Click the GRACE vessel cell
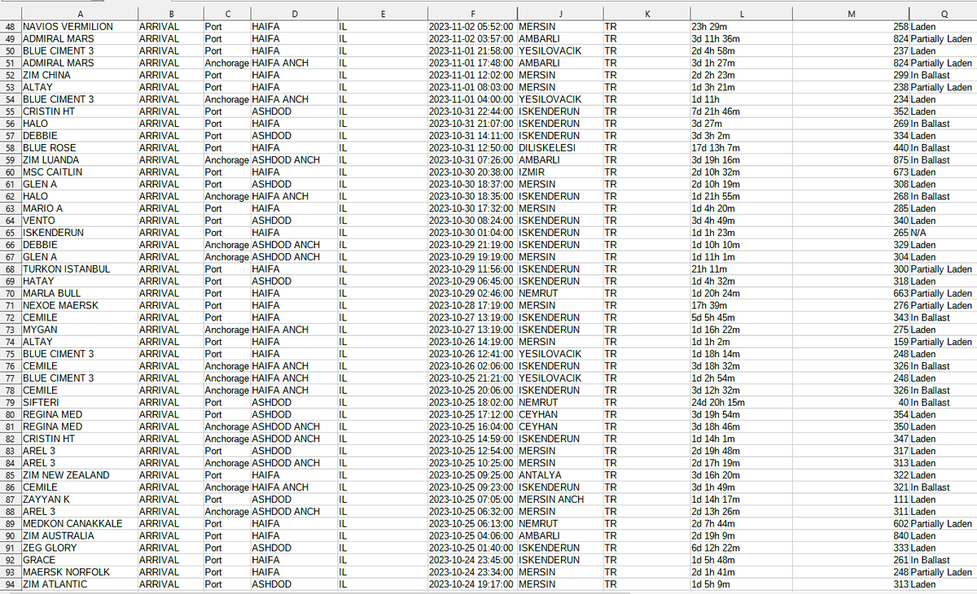The height and width of the screenshot is (594, 977). point(79,560)
